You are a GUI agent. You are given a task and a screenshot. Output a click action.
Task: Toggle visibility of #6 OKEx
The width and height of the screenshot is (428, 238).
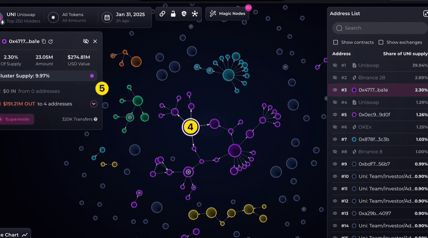pyautogui.click(x=335, y=127)
